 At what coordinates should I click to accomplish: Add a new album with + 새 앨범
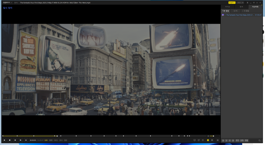pos(246,11)
